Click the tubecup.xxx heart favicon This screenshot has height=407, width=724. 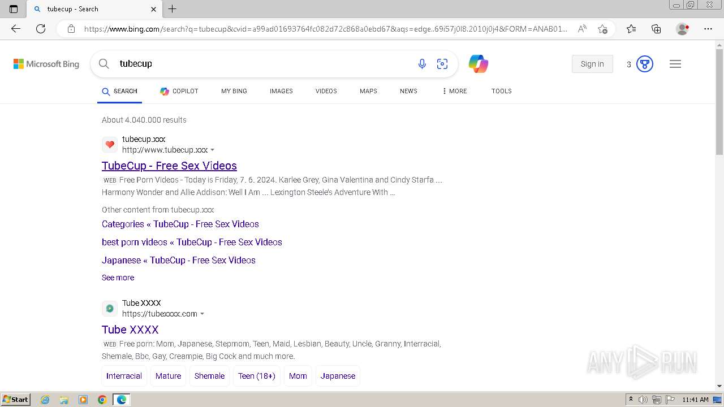(110, 145)
